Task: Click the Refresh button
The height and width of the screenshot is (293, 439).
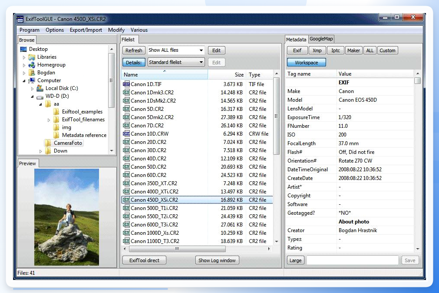Action: coord(134,50)
